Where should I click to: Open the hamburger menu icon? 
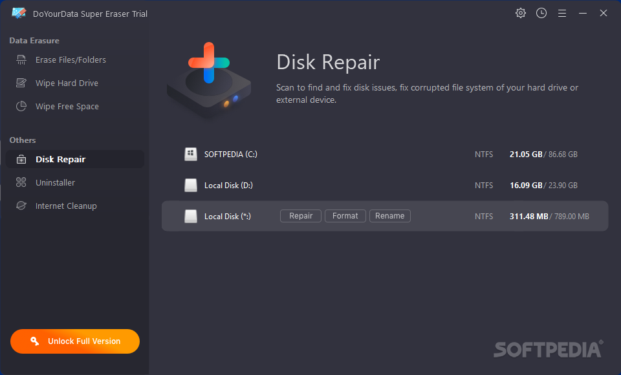point(562,14)
